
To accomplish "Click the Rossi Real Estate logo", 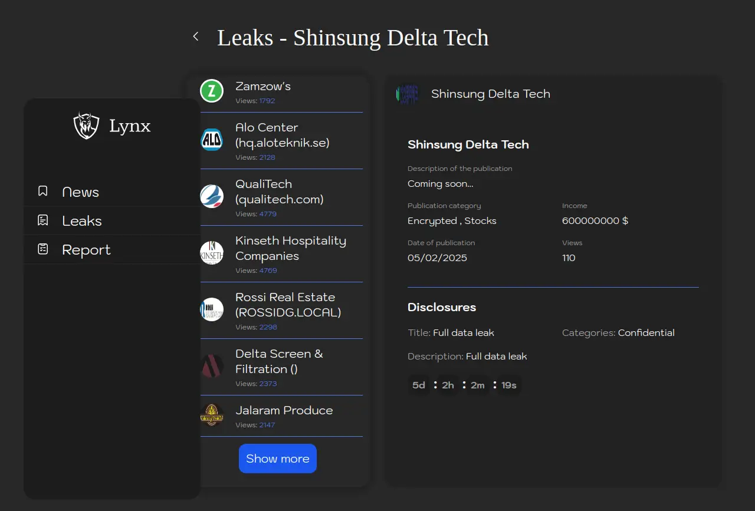I will 212,309.
